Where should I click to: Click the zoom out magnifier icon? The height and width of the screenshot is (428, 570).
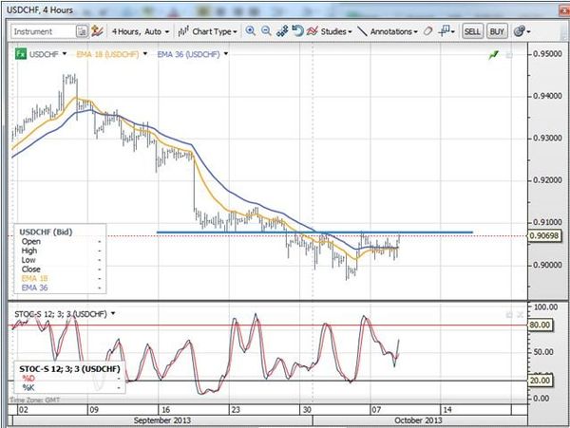tap(266, 31)
